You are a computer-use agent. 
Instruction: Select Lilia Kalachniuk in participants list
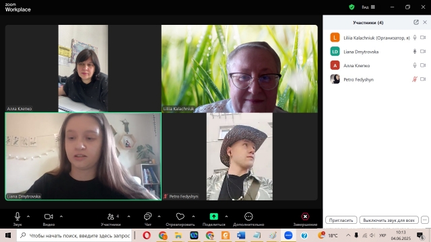coord(377,38)
